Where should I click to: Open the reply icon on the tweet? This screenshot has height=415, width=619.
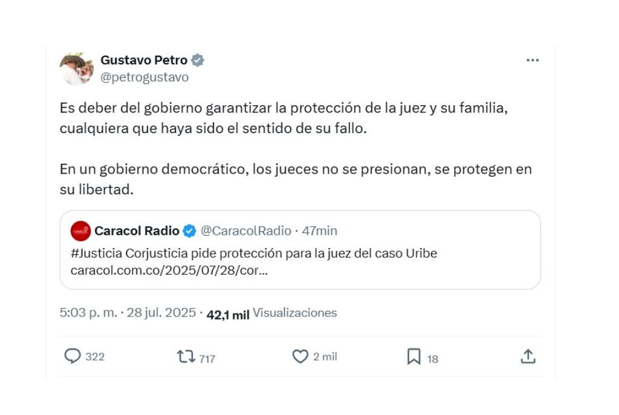click(73, 356)
